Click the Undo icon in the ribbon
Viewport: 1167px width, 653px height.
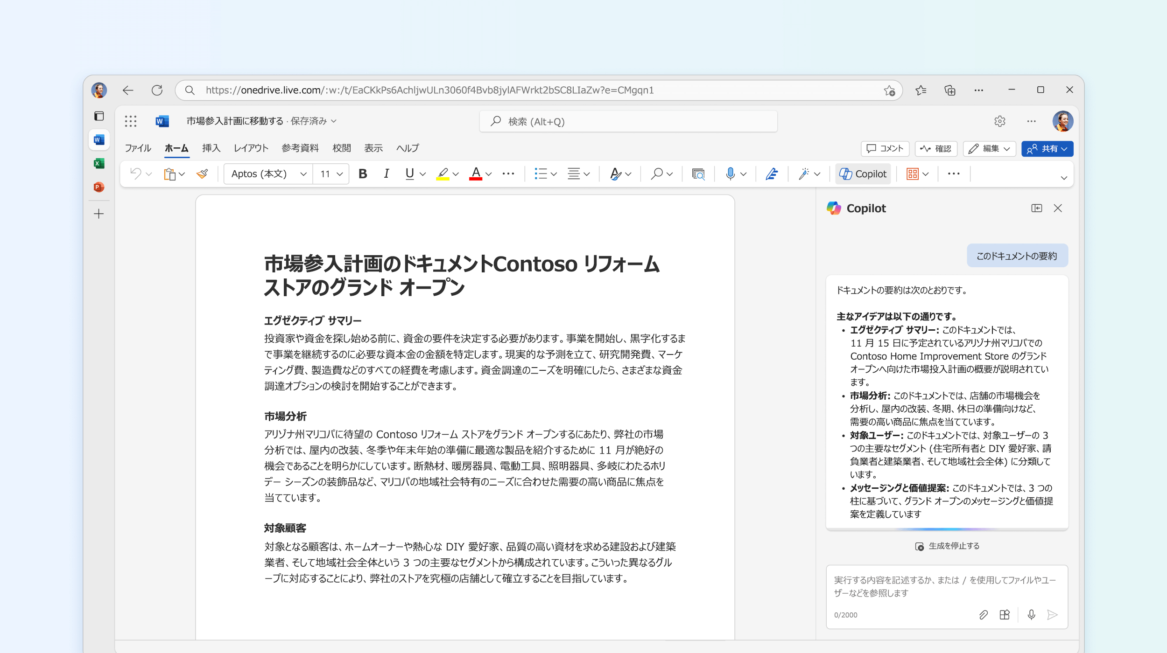click(x=136, y=174)
